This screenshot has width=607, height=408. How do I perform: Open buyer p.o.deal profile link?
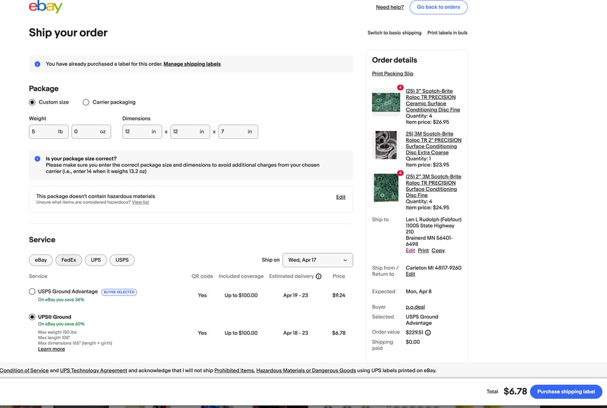415,307
